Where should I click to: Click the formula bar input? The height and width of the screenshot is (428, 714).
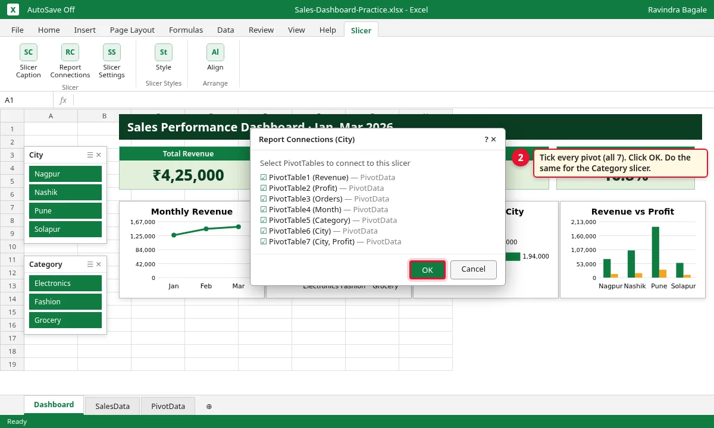click(x=393, y=100)
